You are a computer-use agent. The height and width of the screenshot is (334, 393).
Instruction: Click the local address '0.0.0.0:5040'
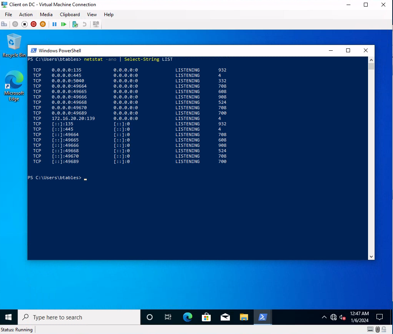(x=68, y=81)
